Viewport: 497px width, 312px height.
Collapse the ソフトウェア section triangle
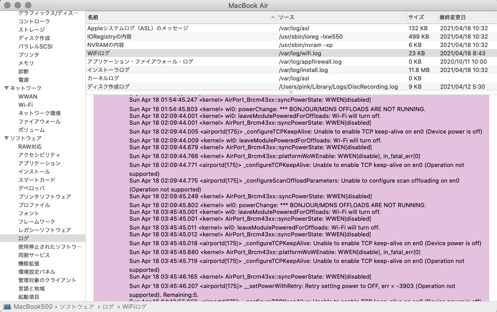tap(6, 138)
